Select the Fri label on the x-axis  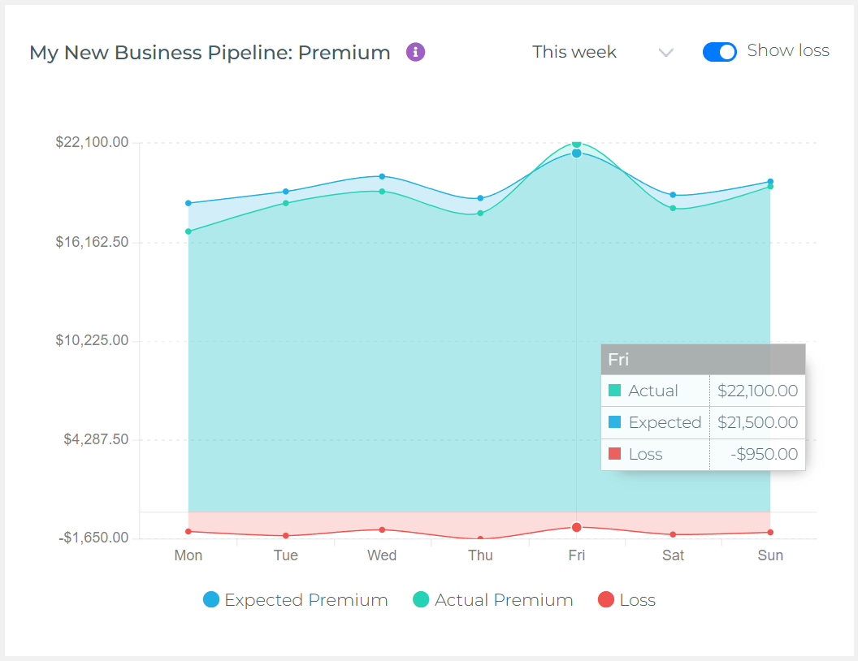[576, 555]
